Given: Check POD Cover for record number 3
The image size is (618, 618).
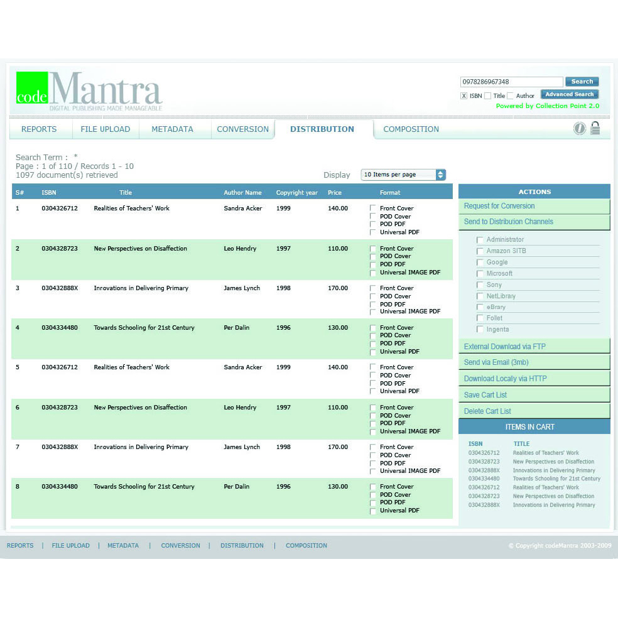Looking at the screenshot, I should (372, 296).
